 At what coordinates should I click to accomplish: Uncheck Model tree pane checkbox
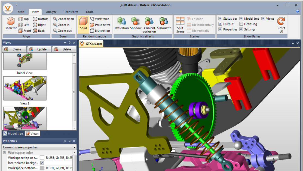[241, 19]
